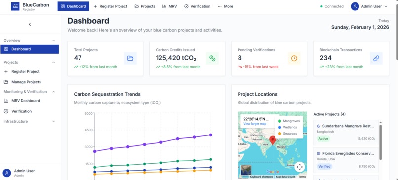398x180 pixels.
Task: Click the Dashboard grid icon in top tab
Action: [x=63, y=6]
